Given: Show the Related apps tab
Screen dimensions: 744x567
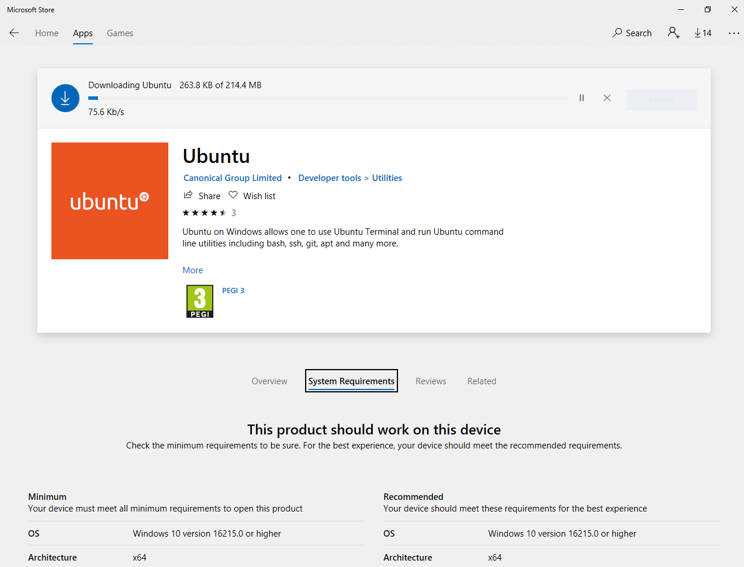Looking at the screenshot, I should [482, 381].
